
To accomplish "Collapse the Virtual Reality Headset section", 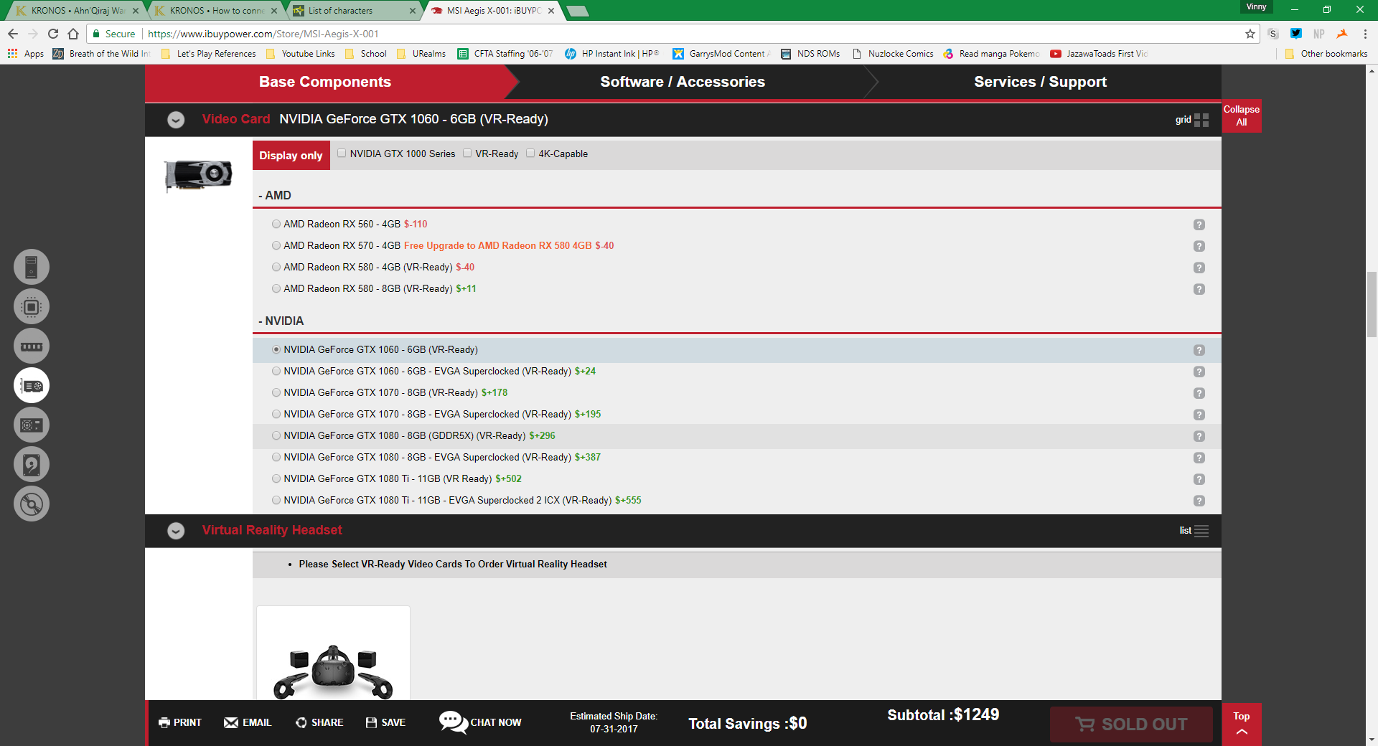I will [176, 531].
